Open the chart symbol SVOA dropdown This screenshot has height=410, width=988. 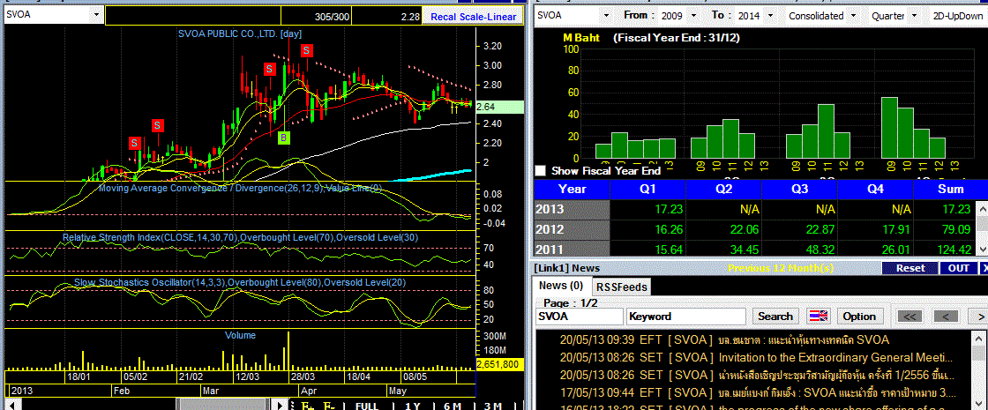(95, 14)
